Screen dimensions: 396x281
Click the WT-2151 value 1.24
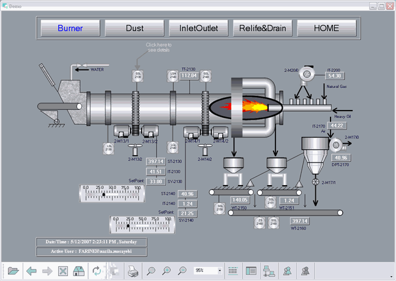coord(289,200)
